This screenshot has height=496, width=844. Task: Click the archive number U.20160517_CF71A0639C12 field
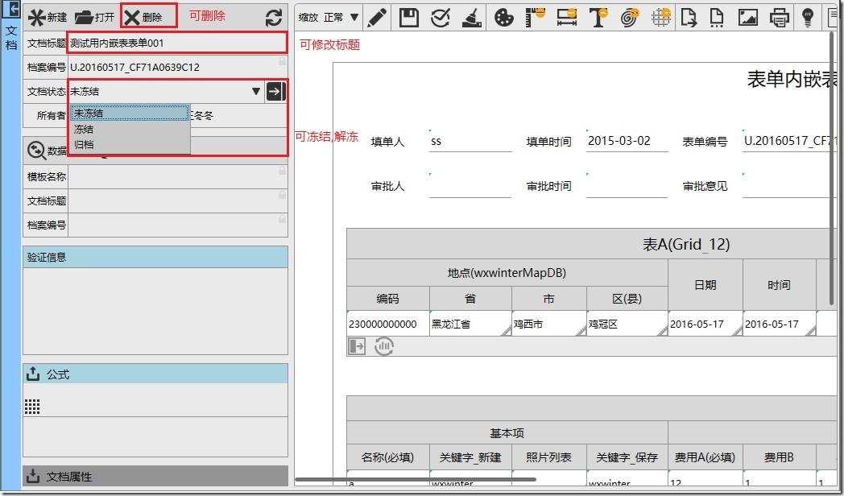tap(178, 68)
